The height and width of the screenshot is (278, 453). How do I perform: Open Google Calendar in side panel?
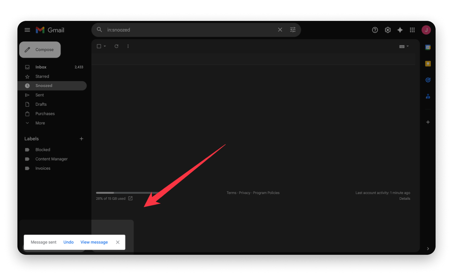428,47
